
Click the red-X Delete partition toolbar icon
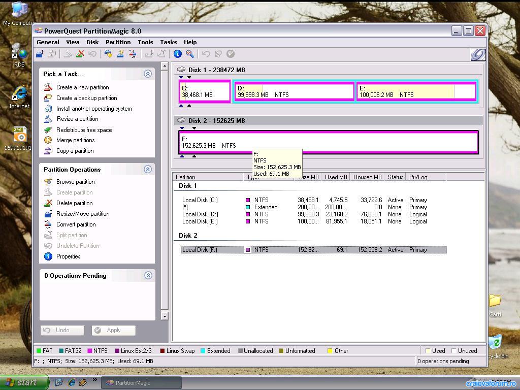pos(80,54)
